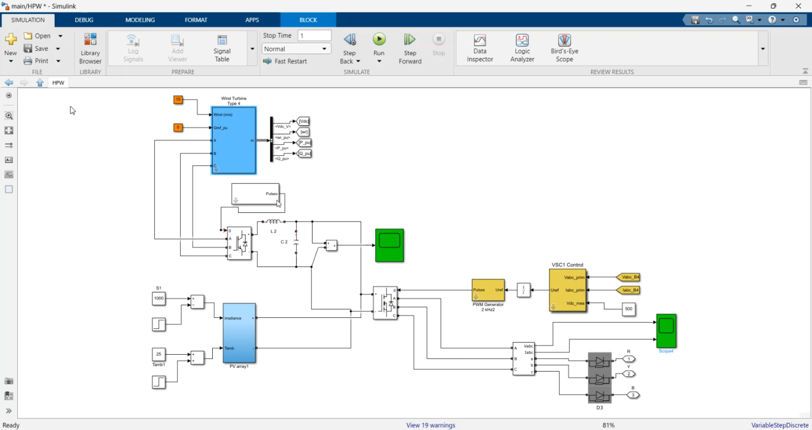Viewport: 812px width, 430px height.
Task: Open the Library Browser
Action: click(x=90, y=48)
